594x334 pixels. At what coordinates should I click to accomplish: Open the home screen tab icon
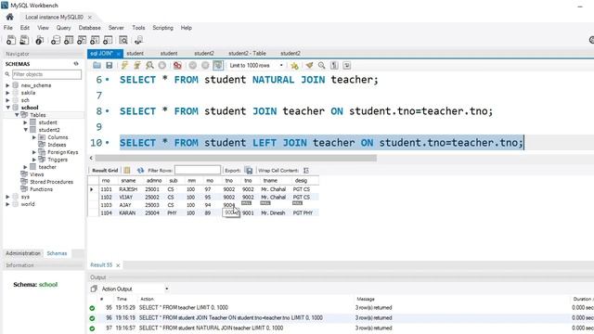(x=10, y=17)
